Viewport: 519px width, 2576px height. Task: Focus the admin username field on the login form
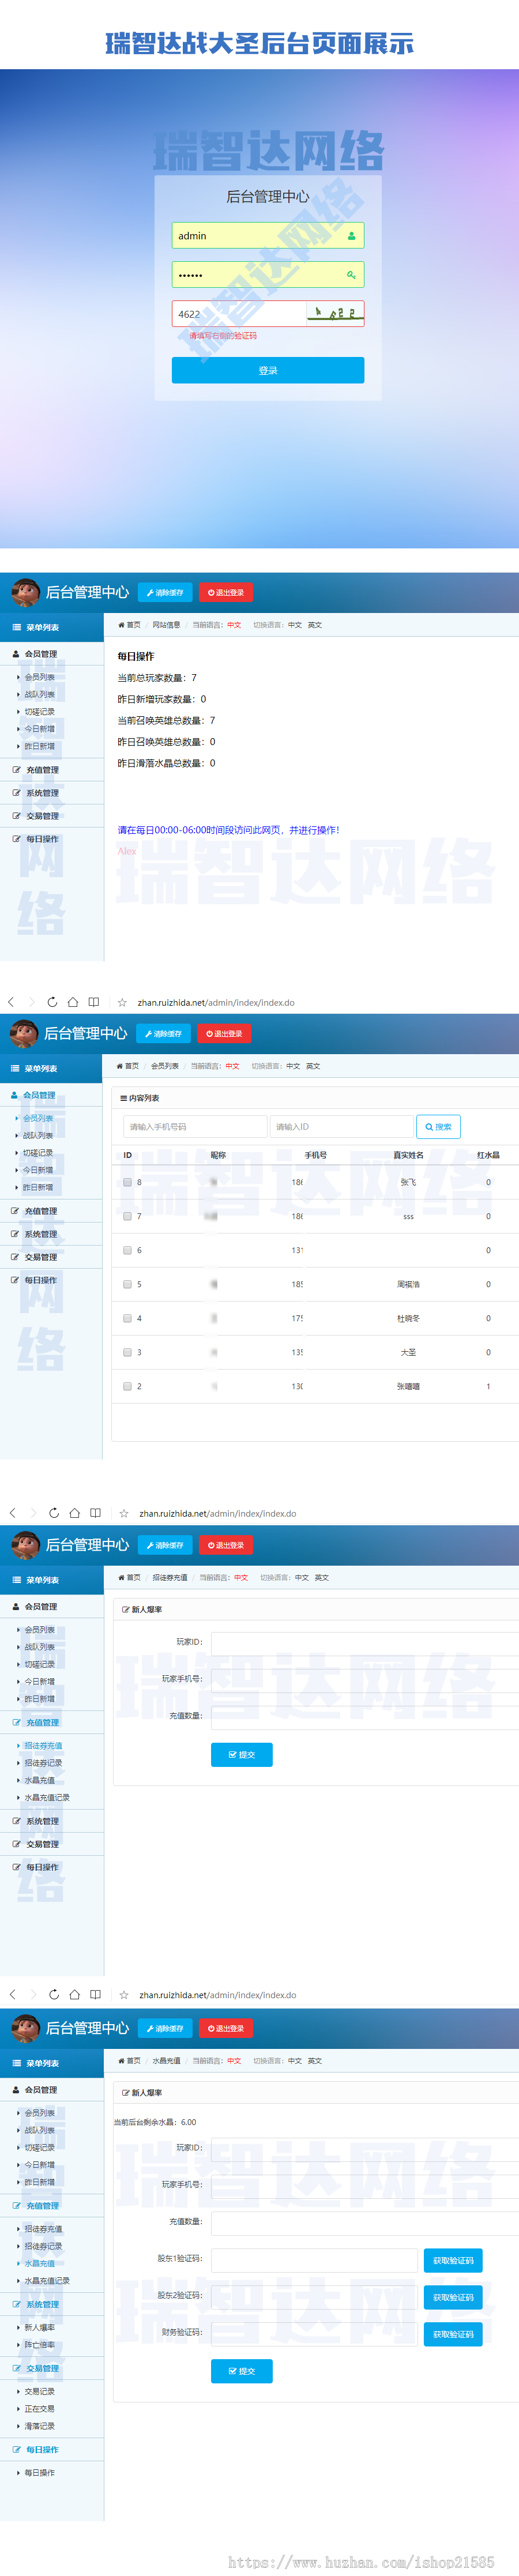(x=268, y=236)
